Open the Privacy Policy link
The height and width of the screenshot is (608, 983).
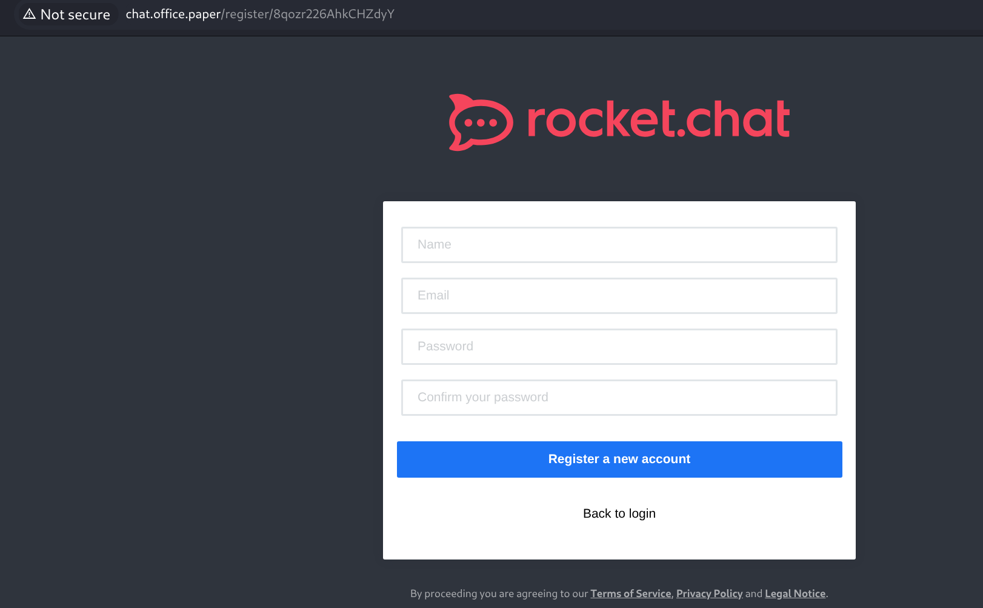click(709, 593)
